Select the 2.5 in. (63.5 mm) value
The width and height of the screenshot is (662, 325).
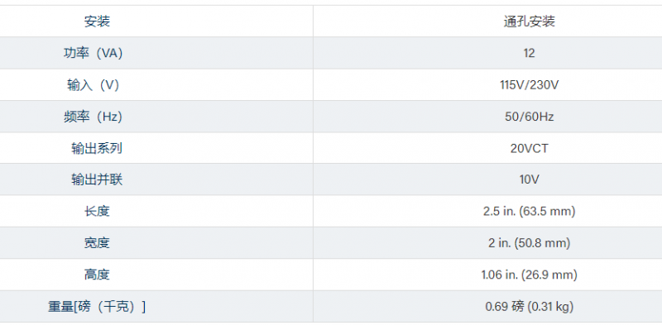[530, 211]
